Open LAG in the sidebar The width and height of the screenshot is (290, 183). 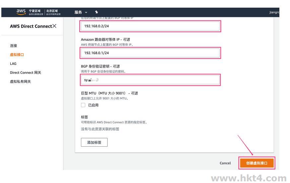pos(13,64)
